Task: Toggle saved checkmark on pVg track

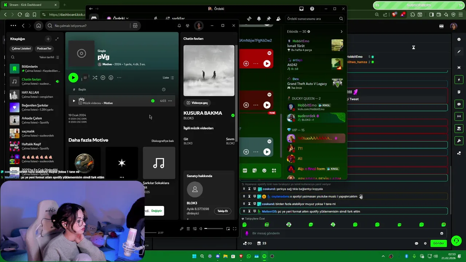Action: coord(153,101)
